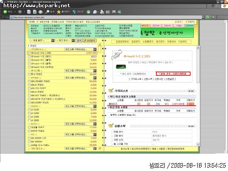Image resolution: width=228 pixels, height=171 pixels.
Task: Check the @touch 누드 (블랙) checkbox
Action: click(29, 60)
